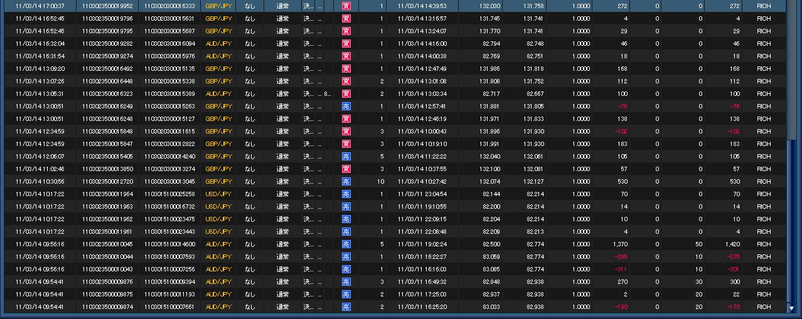Select the row timestamped 11/03/14 16:32:04

pos(393,44)
